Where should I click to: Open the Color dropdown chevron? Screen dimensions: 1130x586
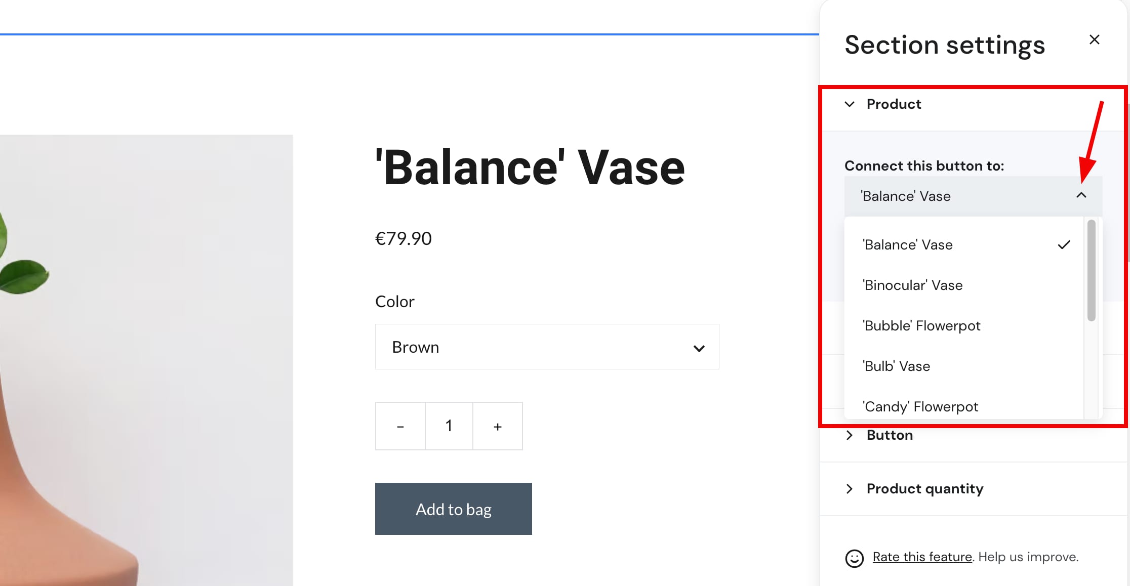click(x=699, y=348)
